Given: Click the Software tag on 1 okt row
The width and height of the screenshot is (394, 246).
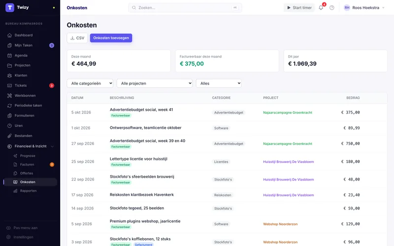Looking at the screenshot, I should (221, 128).
